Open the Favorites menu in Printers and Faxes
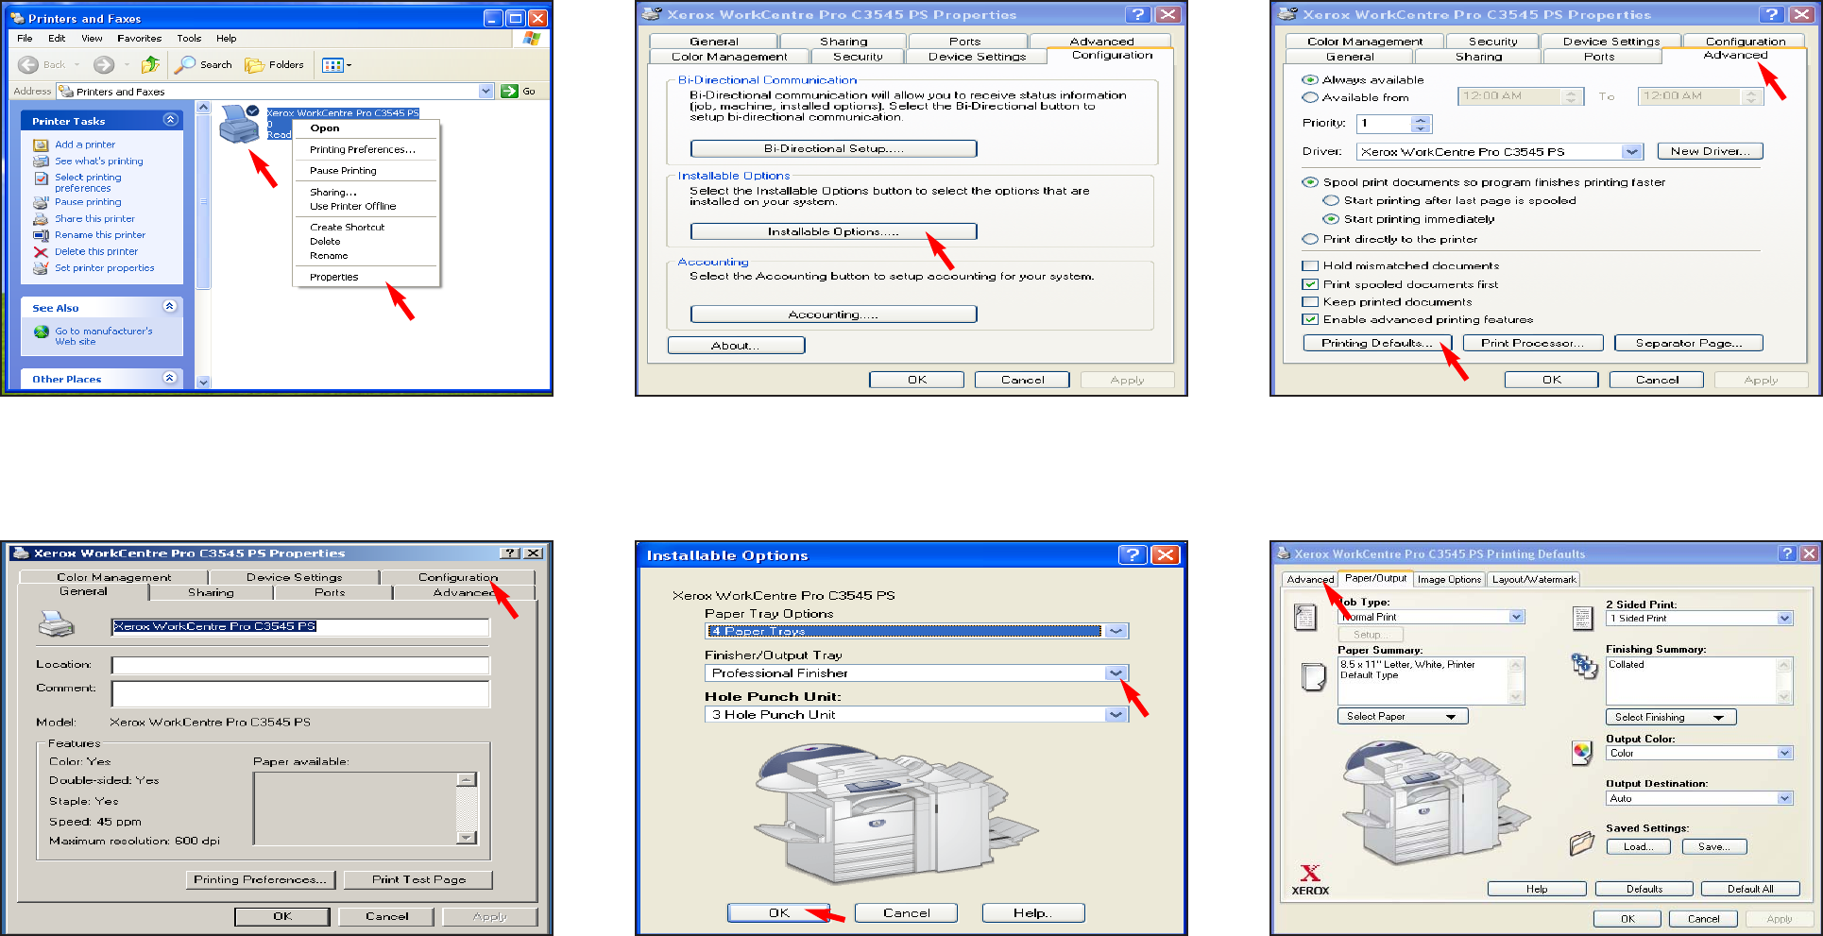The height and width of the screenshot is (936, 1823). click(x=140, y=39)
